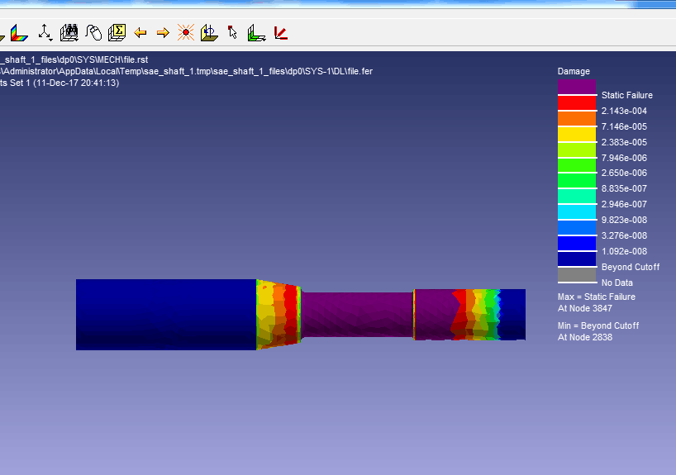Click the red starburst icon

pyautogui.click(x=186, y=33)
